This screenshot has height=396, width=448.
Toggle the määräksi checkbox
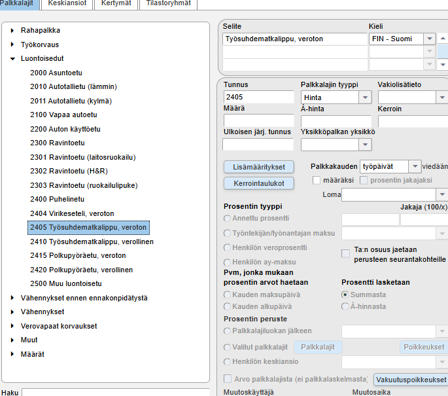317,181
